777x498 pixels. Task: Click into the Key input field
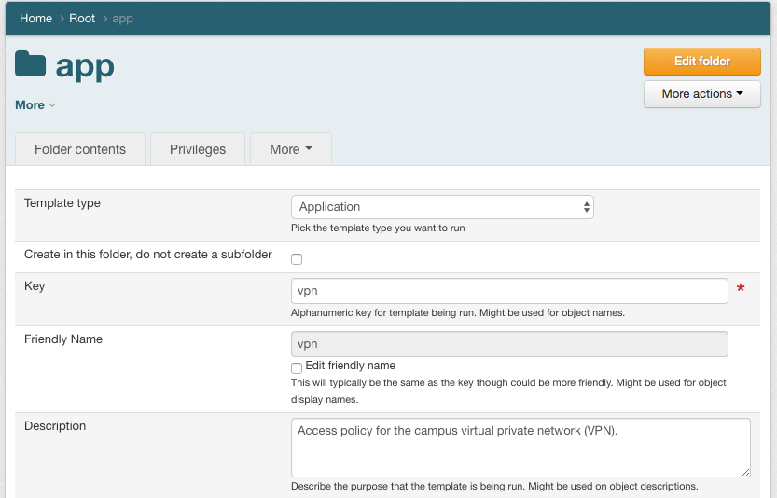click(508, 291)
